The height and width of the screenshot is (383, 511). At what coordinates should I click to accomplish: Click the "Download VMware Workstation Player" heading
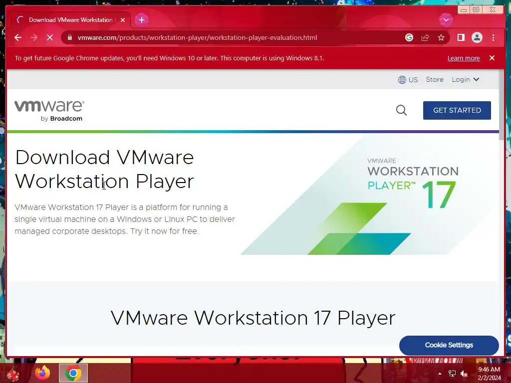pos(104,170)
